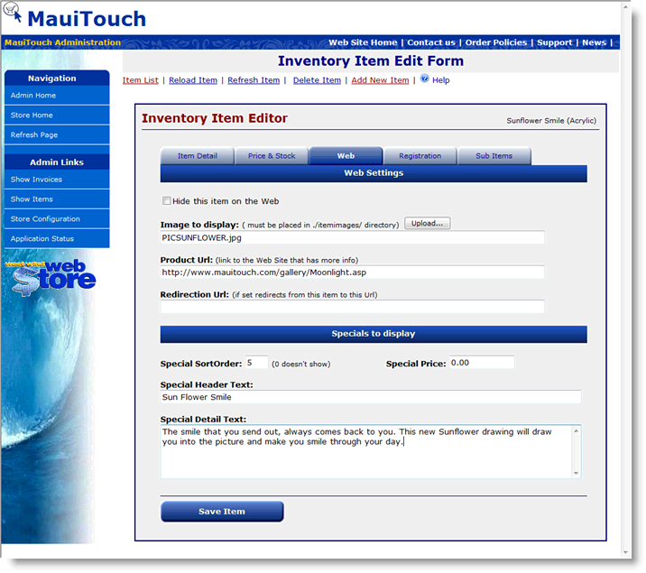Open Order Policies in top menu
The width and height of the screenshot is (646, 573).
point(495,42)
